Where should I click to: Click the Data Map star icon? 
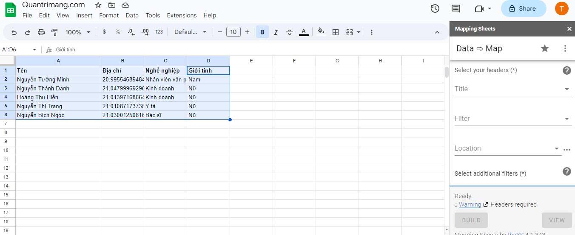(x=545, y=48)
